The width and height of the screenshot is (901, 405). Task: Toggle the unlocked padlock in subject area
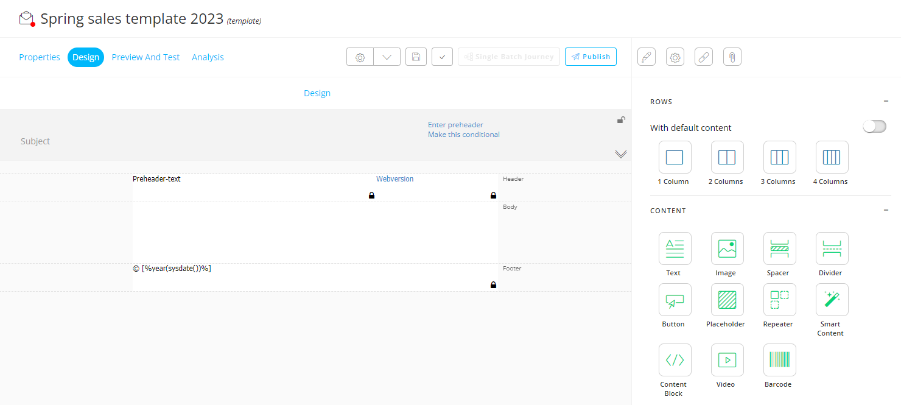coord(620,120)
